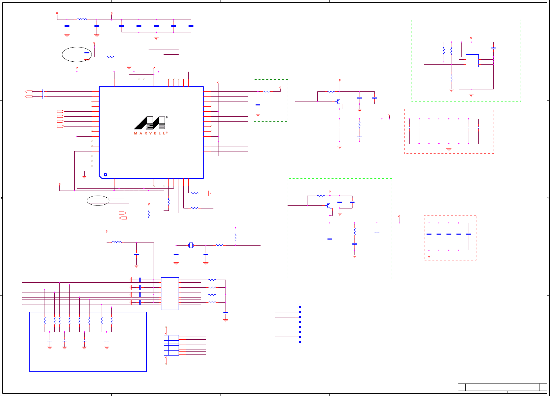Screen dimensions: 550x396
Task: Select the small multi-row header connector near the bottom
Action: coord(171,345)
